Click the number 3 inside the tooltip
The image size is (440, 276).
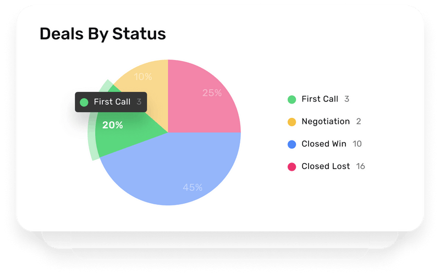(x=139, y=102)
